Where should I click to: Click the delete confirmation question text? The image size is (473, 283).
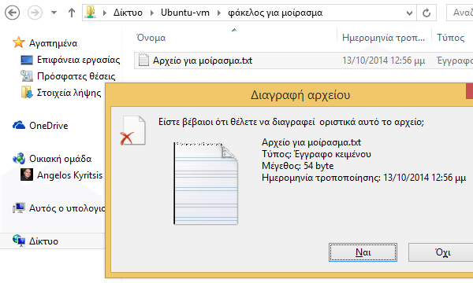coord(291,122)
